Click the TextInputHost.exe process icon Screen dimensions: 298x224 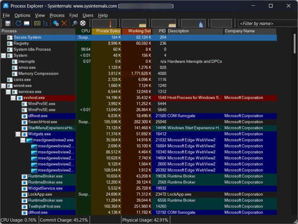(24, 207)
